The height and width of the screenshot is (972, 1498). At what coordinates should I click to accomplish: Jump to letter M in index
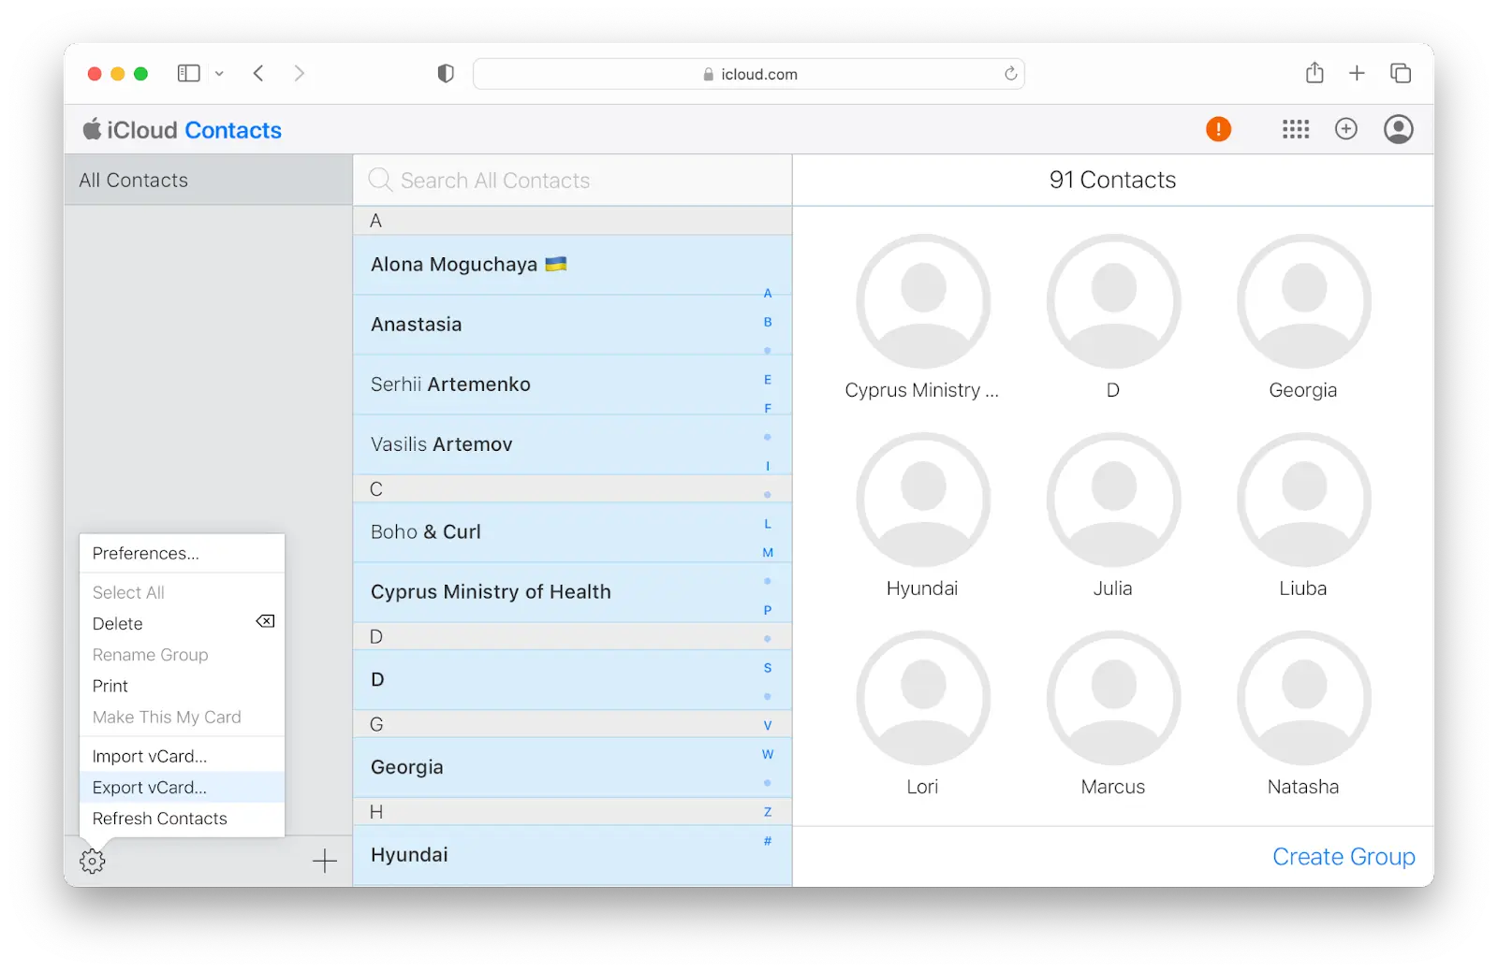768,553
